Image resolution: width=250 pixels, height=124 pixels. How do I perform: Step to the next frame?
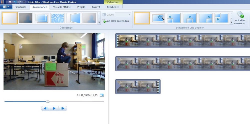tap(62, 108)
